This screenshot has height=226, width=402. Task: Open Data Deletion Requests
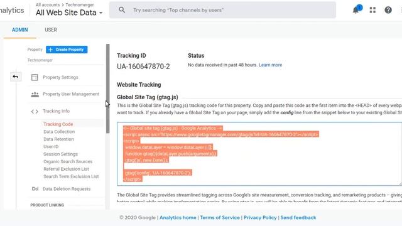point(67,189)
